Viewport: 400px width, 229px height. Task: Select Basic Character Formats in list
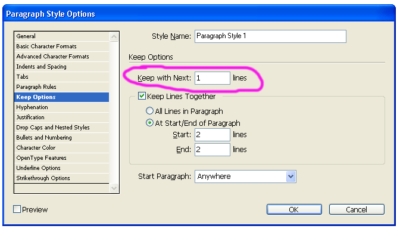point(62,47)
